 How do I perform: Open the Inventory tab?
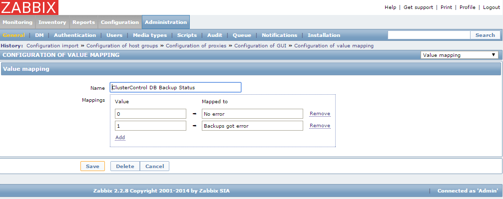52,22
